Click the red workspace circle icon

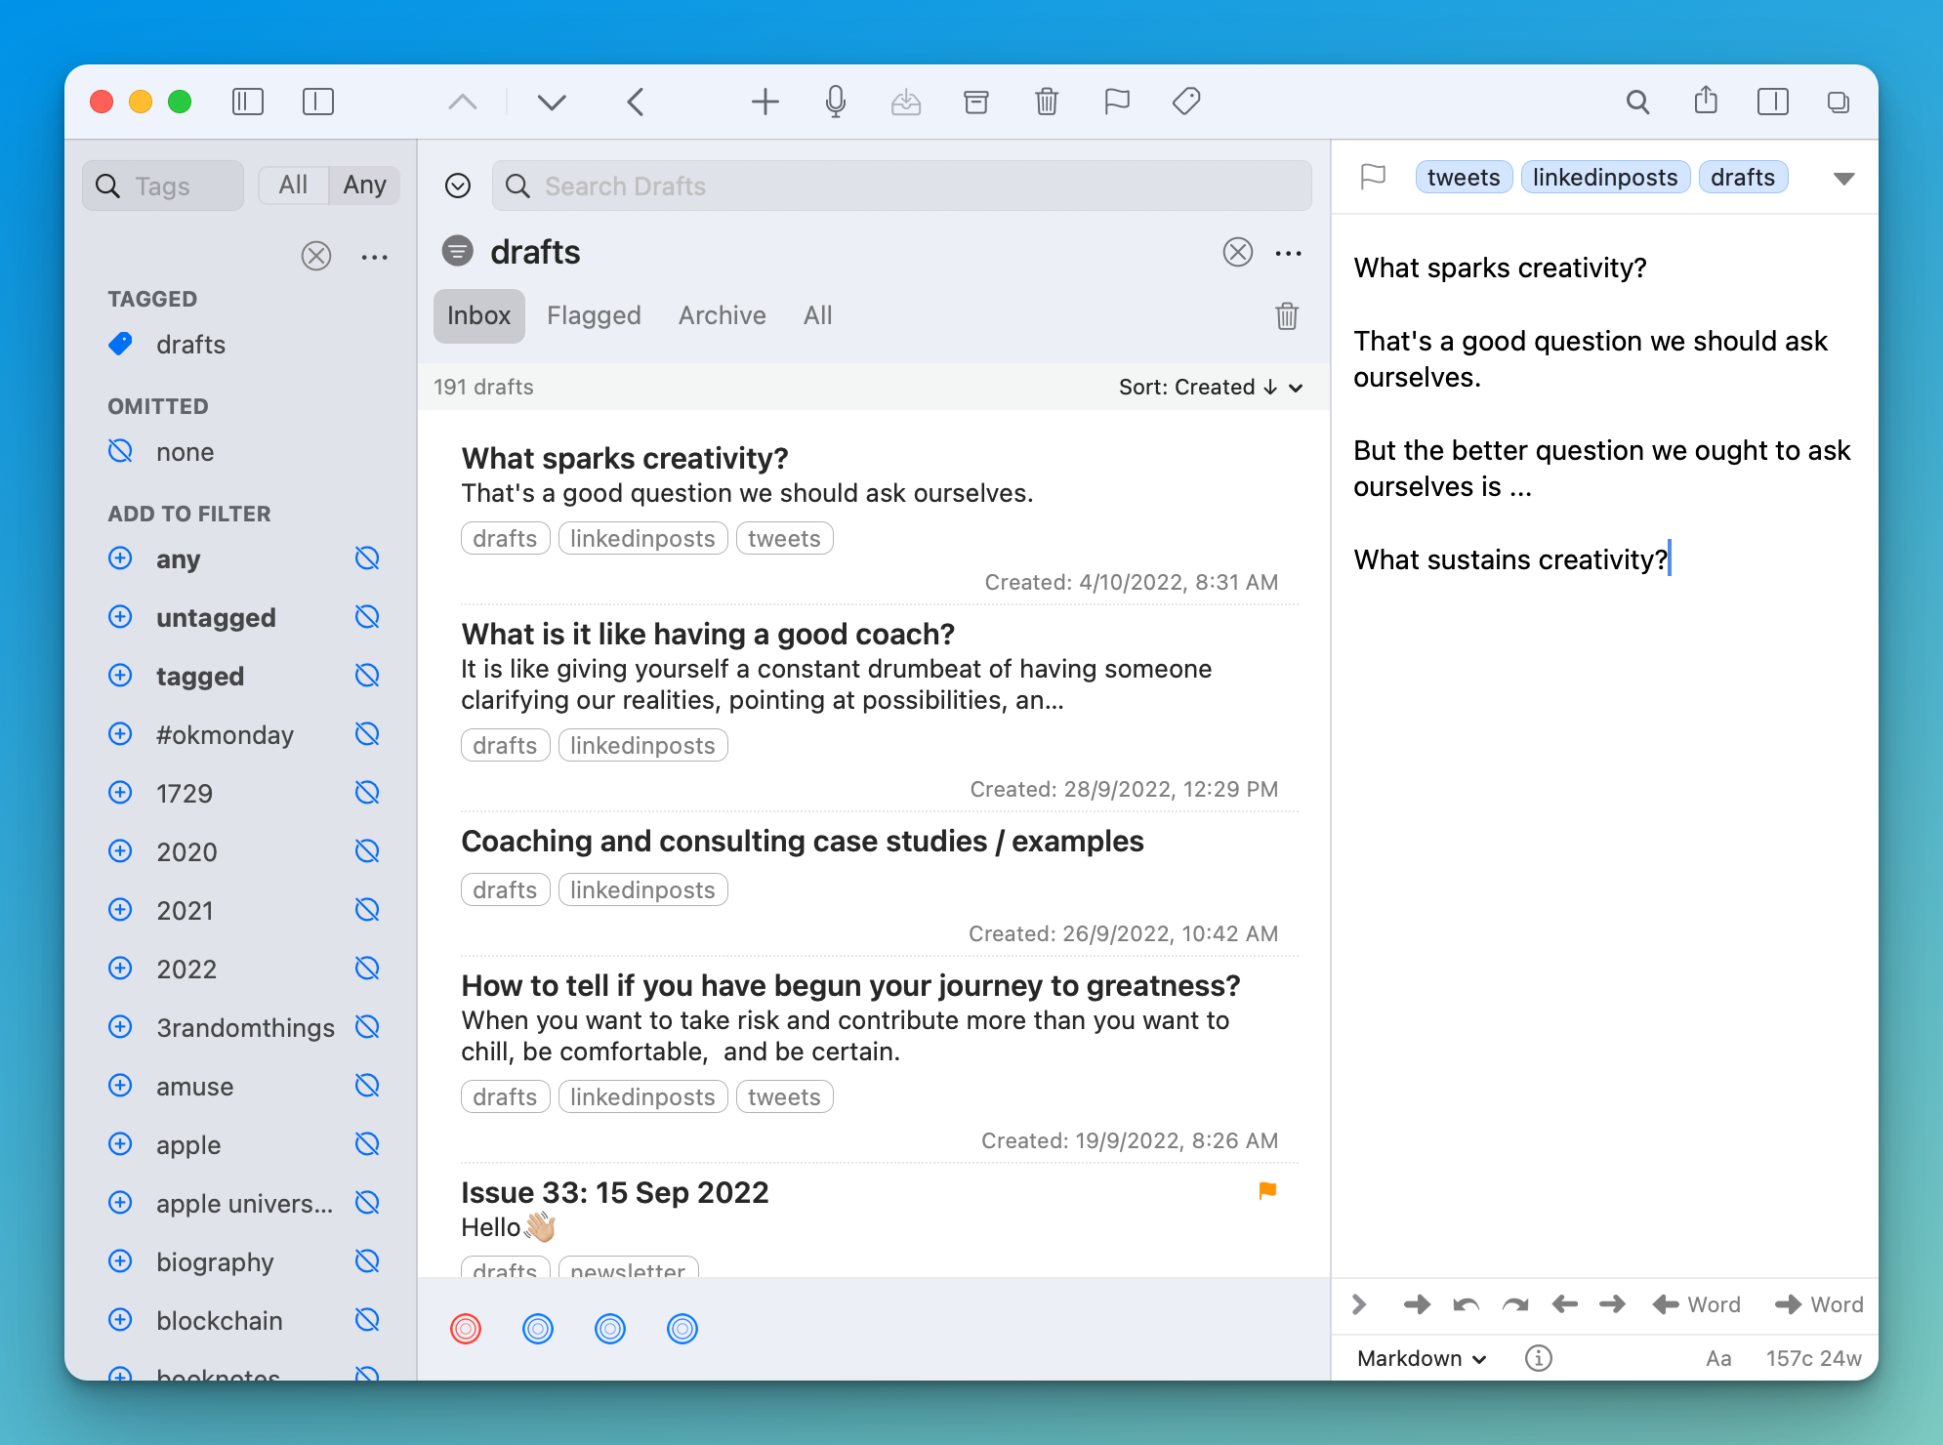coord(466,1329)
